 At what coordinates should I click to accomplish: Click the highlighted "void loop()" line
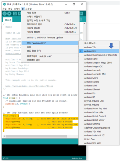click(x=11, y=116)
